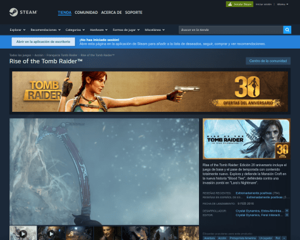Click the Acción breadcrumb link
300x240 pixels.
(39, 55)
